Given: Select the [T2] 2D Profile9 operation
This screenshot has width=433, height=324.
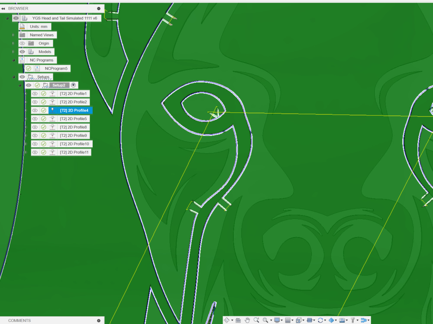Looking at the screenshot, I should [73, 136].
